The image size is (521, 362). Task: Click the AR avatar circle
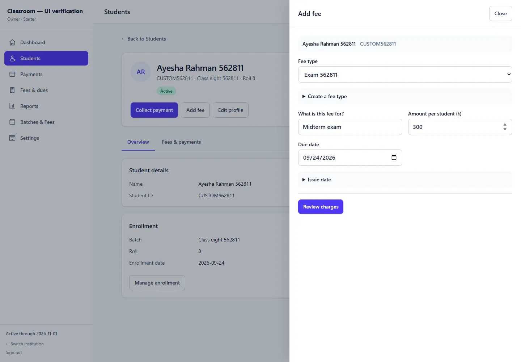(141, 72)
